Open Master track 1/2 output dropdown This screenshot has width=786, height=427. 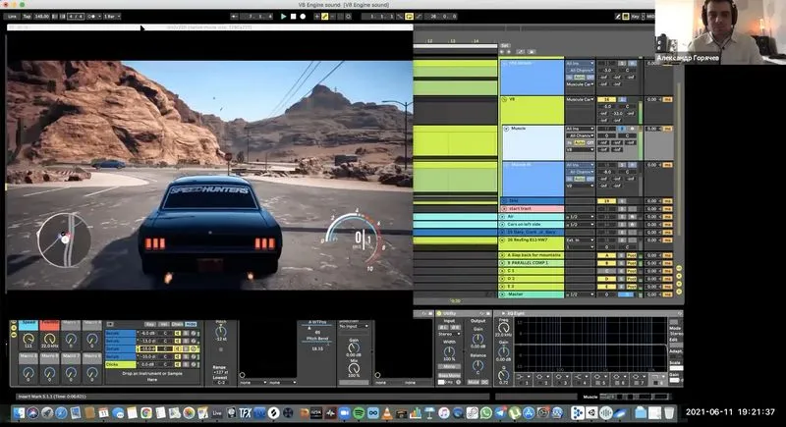point(580,294)
